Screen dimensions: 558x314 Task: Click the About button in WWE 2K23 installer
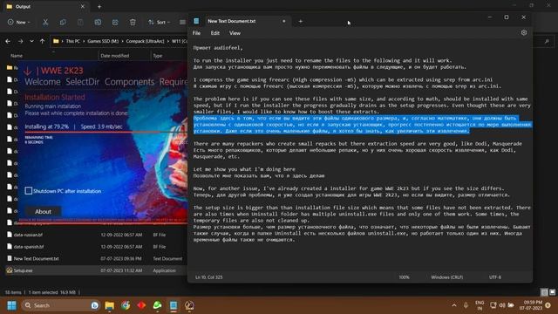[x=43, y=211]
